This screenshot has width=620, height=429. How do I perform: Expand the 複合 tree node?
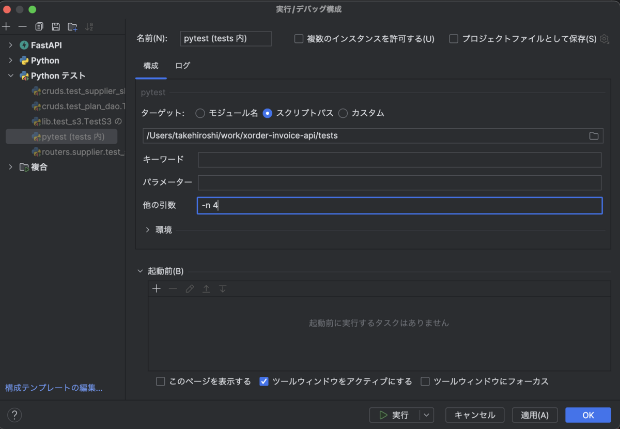pyautogui.click(x=10, y=167)
